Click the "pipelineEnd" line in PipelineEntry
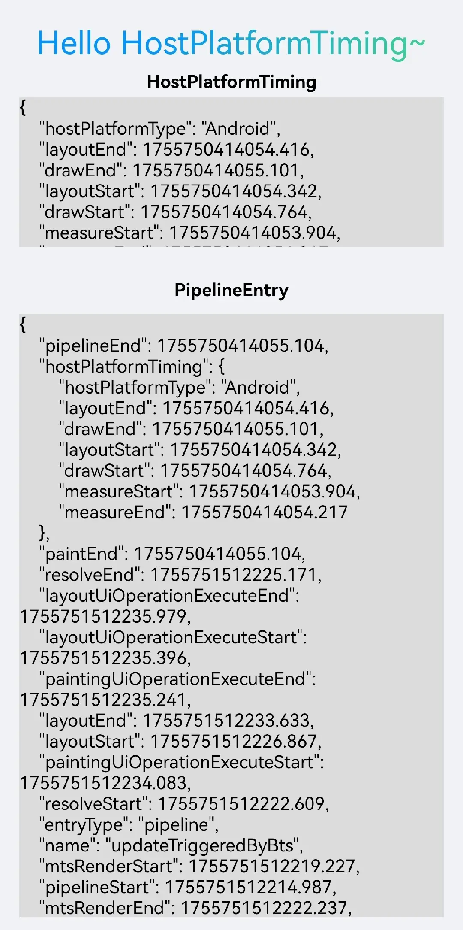463x930 pixels. (x=183, y=346)
